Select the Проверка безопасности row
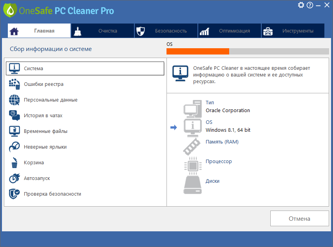333x247 pixels. [x=85, y=194]
